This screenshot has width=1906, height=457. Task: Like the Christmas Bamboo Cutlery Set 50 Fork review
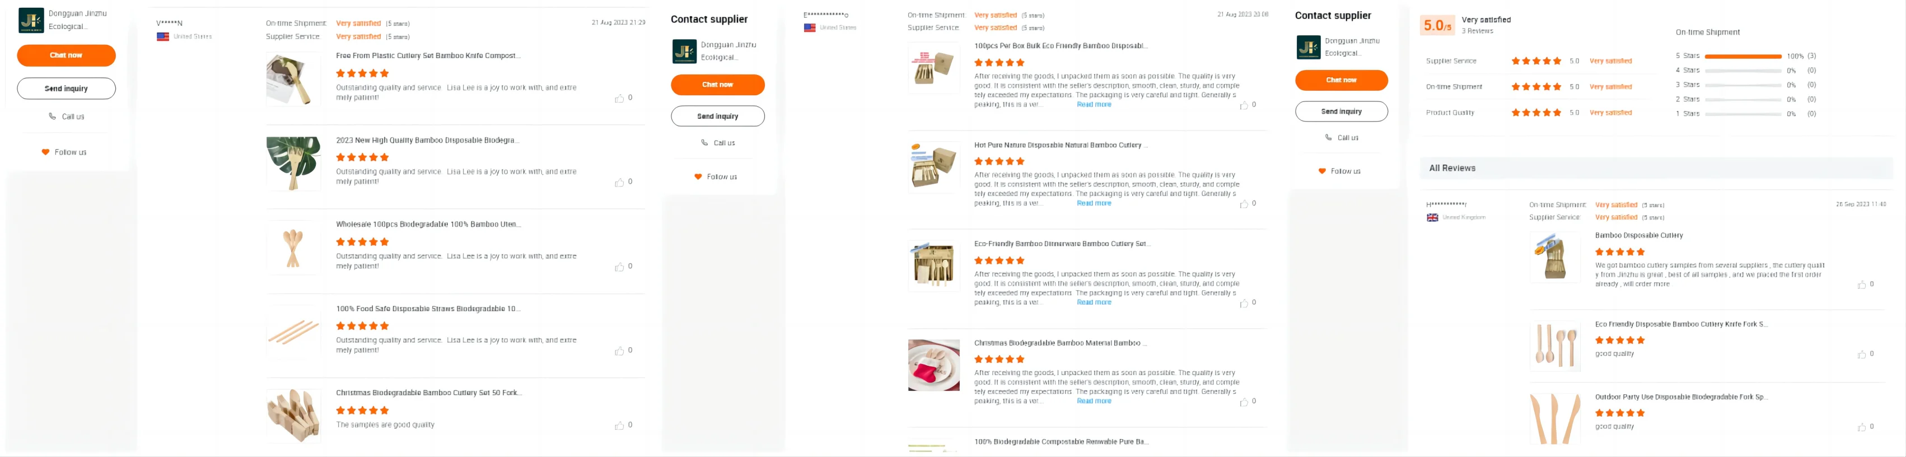click(619, 426)
